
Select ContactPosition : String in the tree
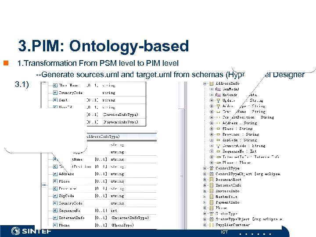248,117
